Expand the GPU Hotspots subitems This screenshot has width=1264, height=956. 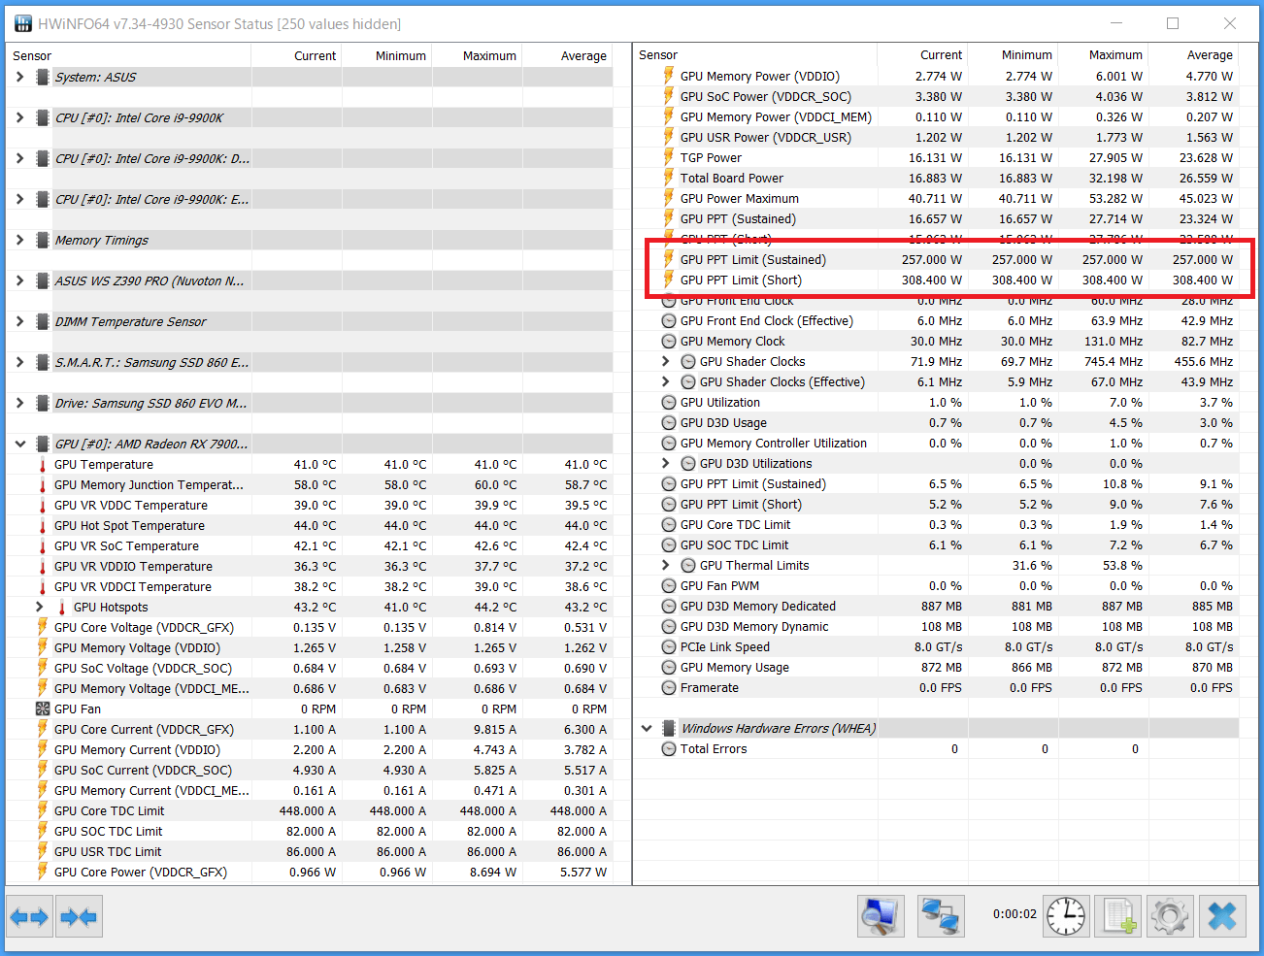coord(40,607)
